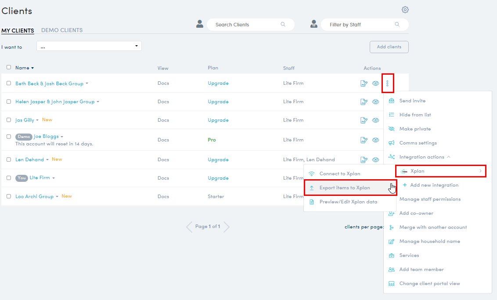
Task: Switch to the Demo Clients tab
Action: (x=62, y=30)
